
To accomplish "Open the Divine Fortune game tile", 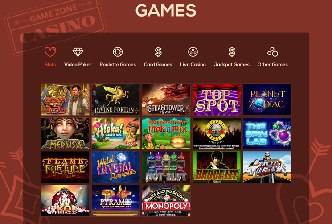I will click(x=115, y=100).
